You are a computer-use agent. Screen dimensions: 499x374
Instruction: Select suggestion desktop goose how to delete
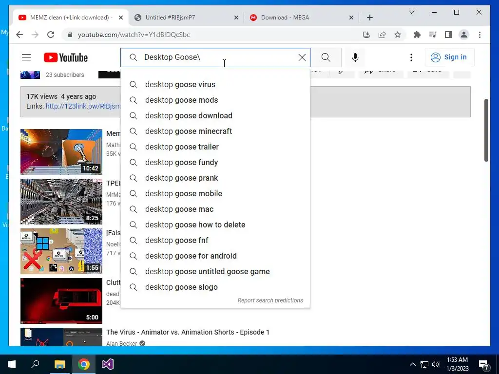click(215, 224)
